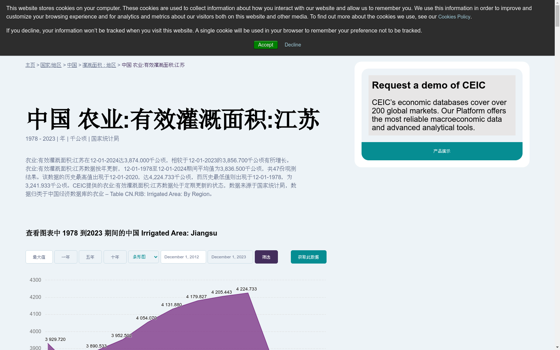Image resolution: width=560 pixels, height=350 pixels.
Task: Click the 3 952.502 data label
Action: tap(121, 336)
